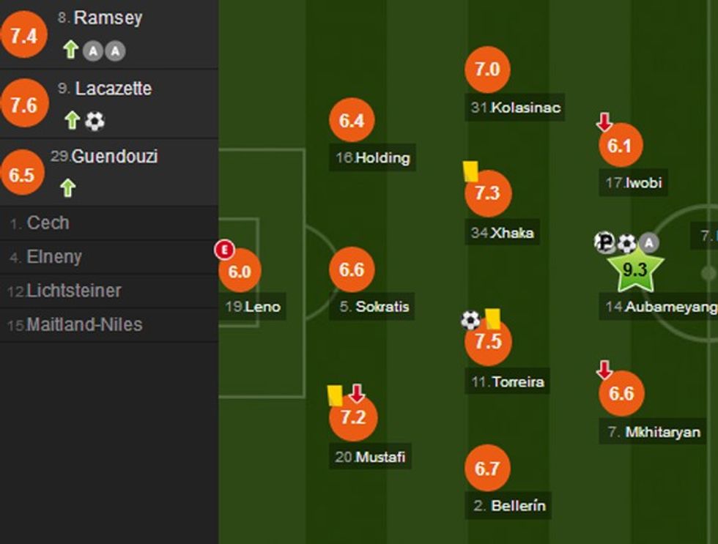Screen dimensions: 718x544
Task: Click the green sub-on arrow under Guendouzi
Action: pos(67,188)
